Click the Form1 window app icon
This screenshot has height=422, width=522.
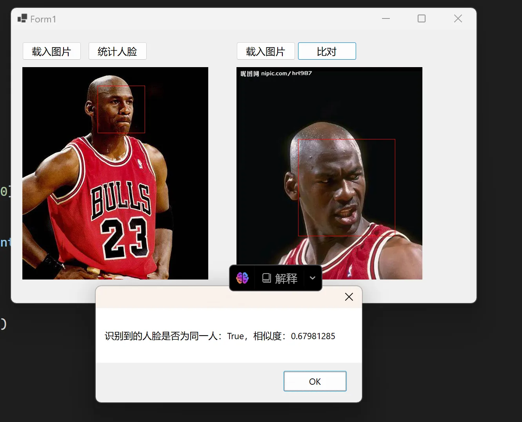22,18
